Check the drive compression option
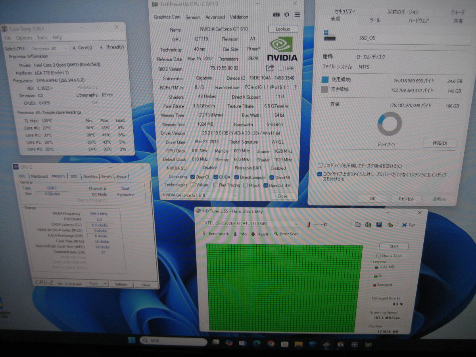The height and width of the screenshot is (357, 476). tap(319, 166)
